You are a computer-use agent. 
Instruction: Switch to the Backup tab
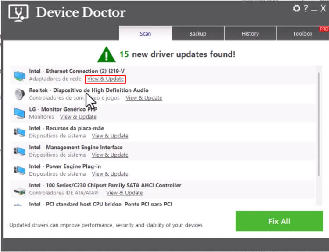coord(198,34)
